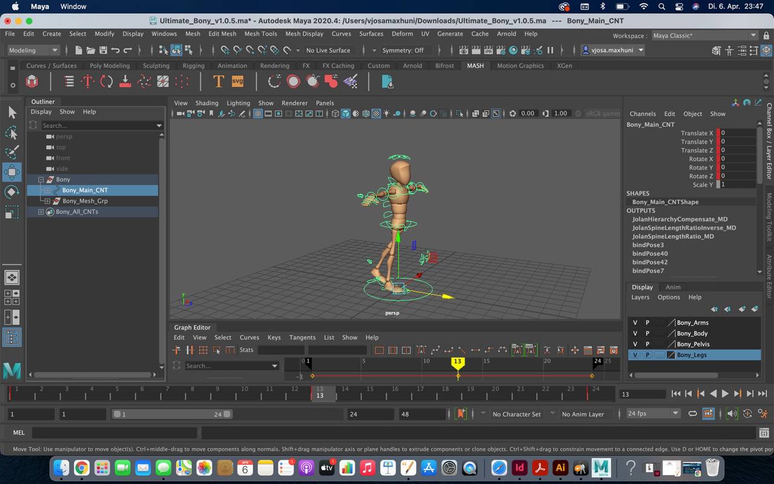Open Tangents menu in Graph Editor
Screen dimensions: 774x484
tap(302, 338)
